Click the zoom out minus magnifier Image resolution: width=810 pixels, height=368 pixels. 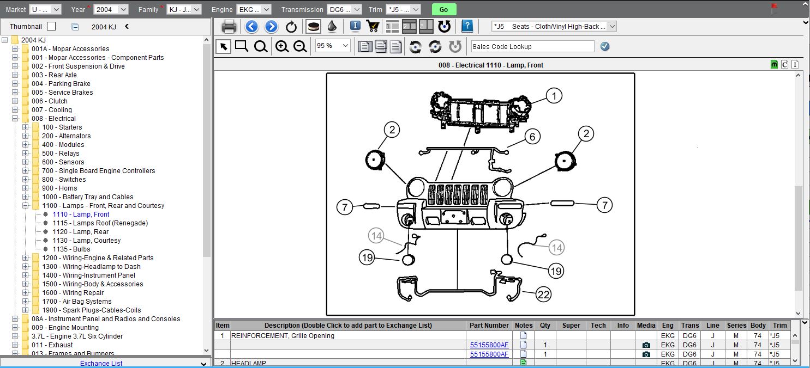(300, 47)
